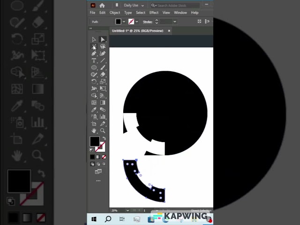Select the Column Graph tool
Screen dimensions: 300x225
click(103, 117)
